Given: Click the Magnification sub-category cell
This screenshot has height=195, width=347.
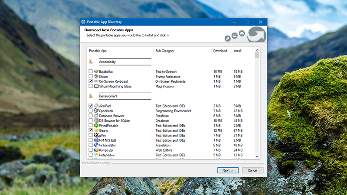Looking at the screenshot, I should (164, 86).
